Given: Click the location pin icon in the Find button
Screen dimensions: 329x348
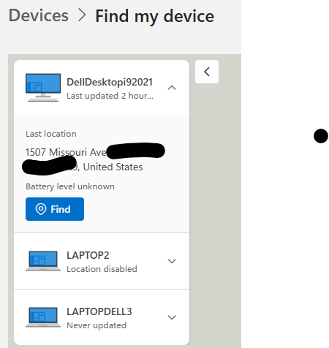Looking at the screenshot, I should [x=41, y=209].
